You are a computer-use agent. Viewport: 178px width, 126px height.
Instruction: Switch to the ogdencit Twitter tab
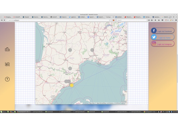(x=73, y=17)
